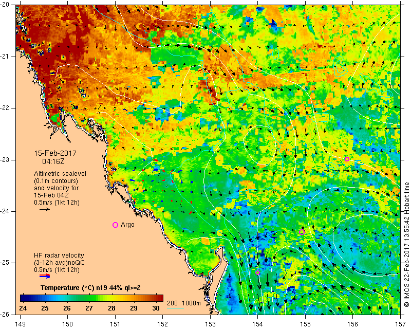The height and width of the screenshot is (329, 411).
Task: Click colorbar tick label '29'
Action: [134, 308]
